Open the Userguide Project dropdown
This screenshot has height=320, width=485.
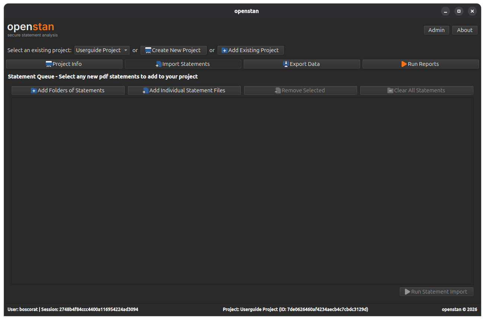coord(102,50)
